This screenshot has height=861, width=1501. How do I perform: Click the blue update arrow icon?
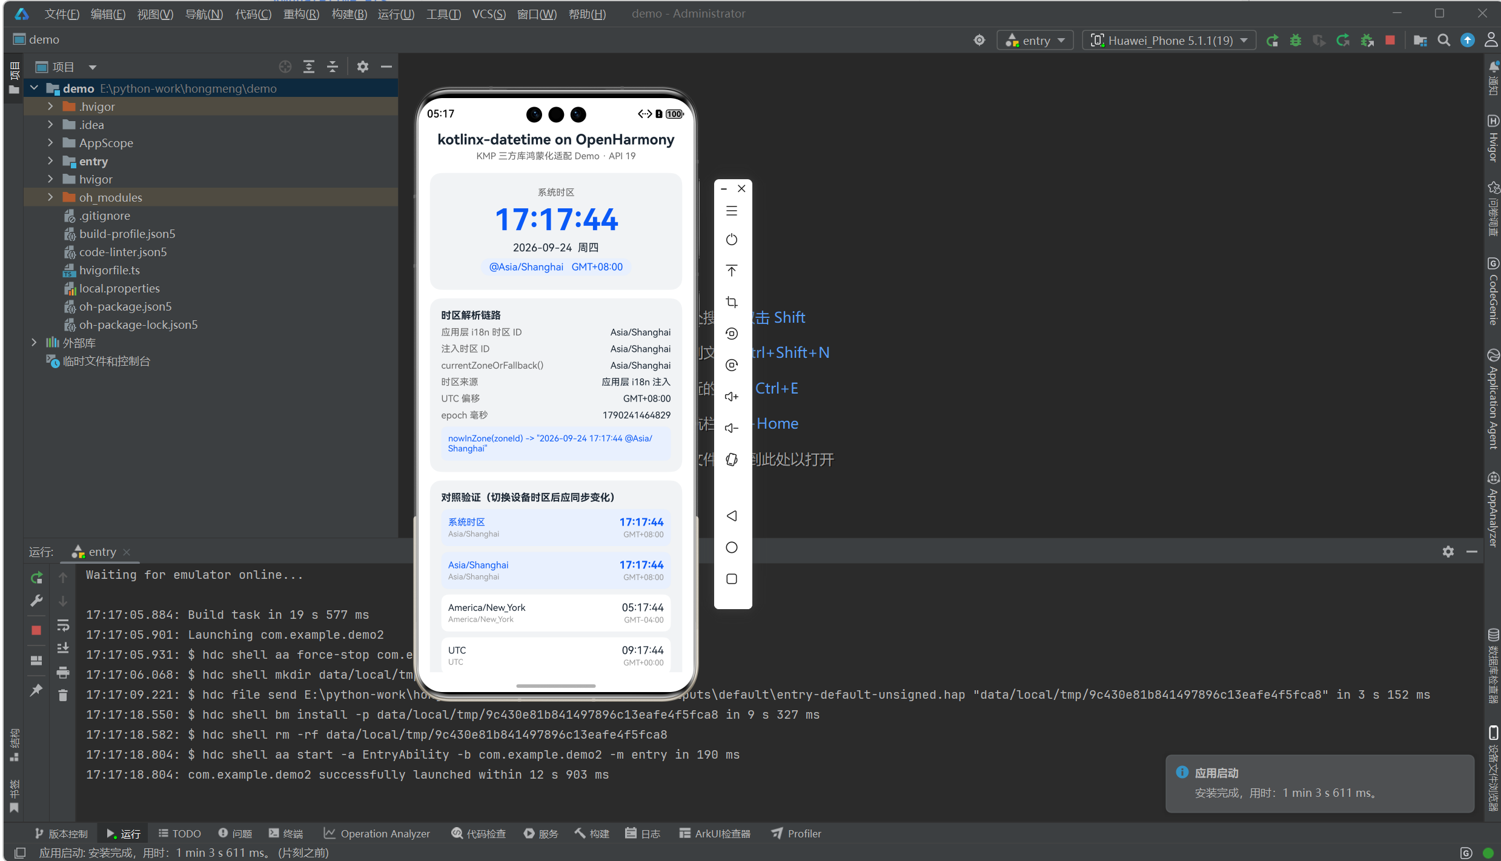pyautogui.click(x=1468, y=41)
